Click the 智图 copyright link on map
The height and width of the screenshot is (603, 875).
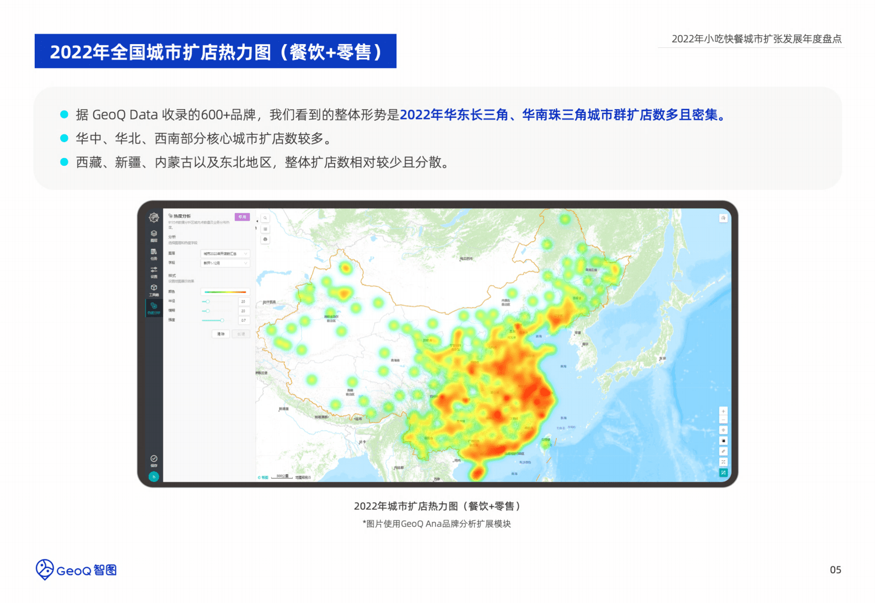pyautogui.click(x=264, y=477)
